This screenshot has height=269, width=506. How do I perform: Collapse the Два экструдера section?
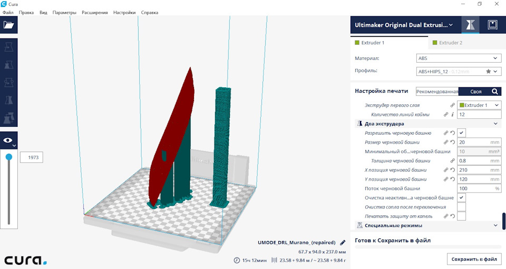click(428, 124)
